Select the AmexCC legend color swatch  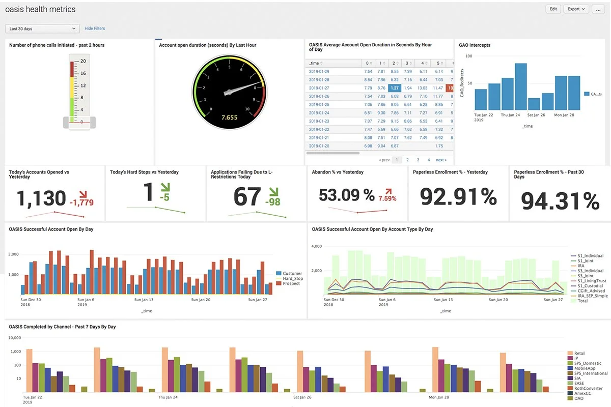[570, 393]
